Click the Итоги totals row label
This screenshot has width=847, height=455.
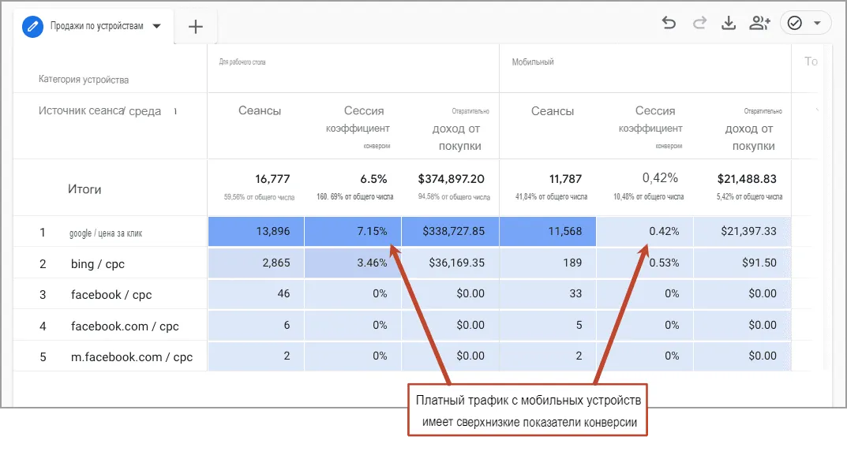click(84, 189)
